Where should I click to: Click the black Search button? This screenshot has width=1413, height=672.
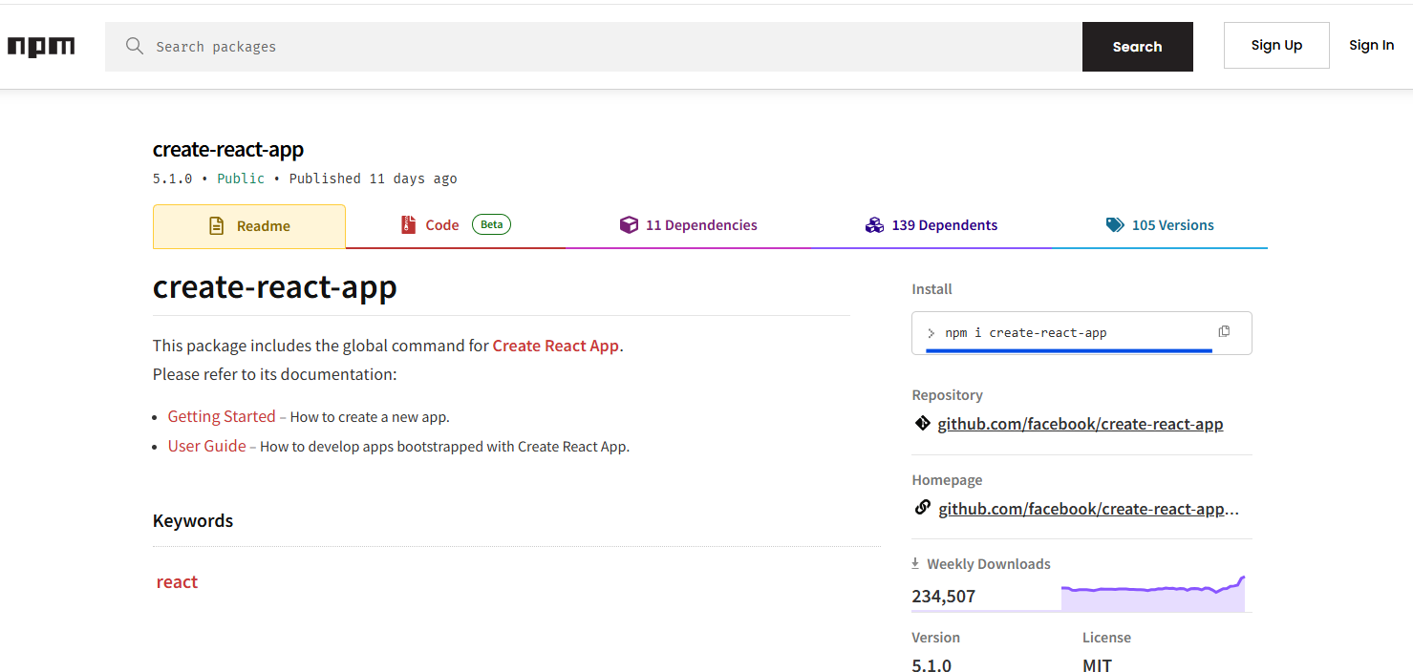click(x=1137, y=47)
